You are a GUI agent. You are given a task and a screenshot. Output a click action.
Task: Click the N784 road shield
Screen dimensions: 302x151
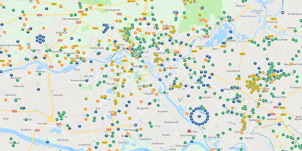point(144,14)
